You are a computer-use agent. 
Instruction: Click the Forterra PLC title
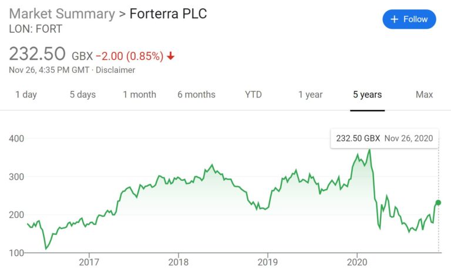[169, 14]
